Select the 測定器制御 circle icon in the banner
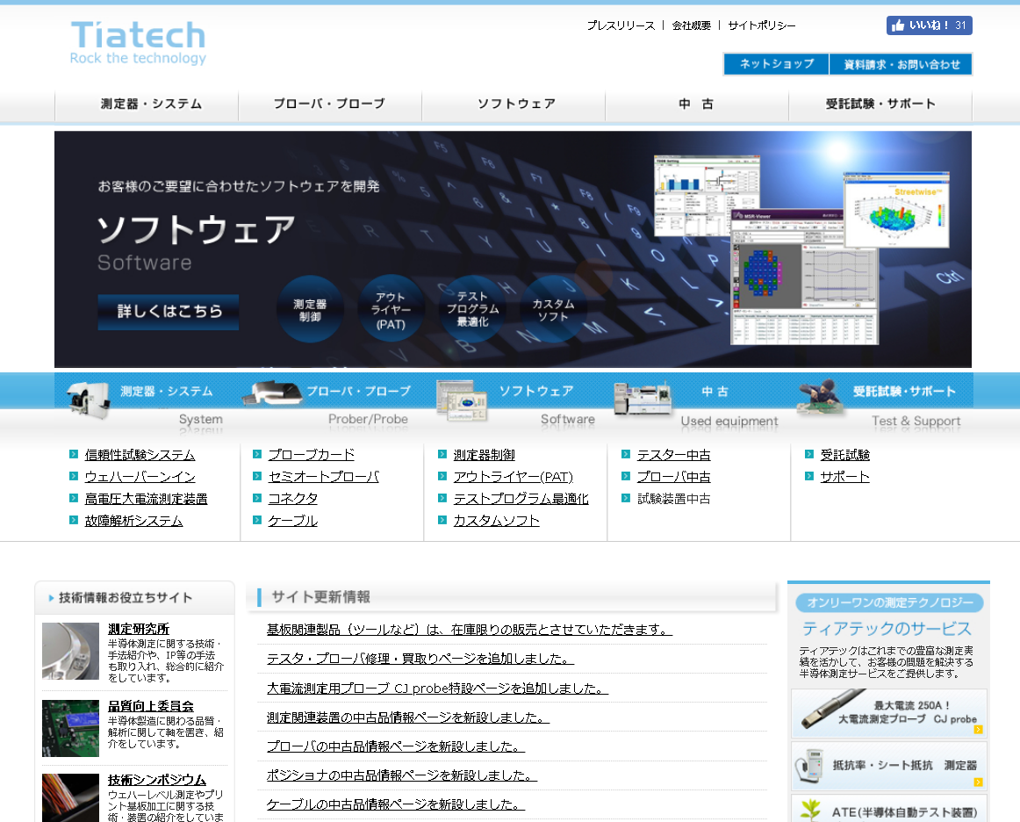 [310, 308]
